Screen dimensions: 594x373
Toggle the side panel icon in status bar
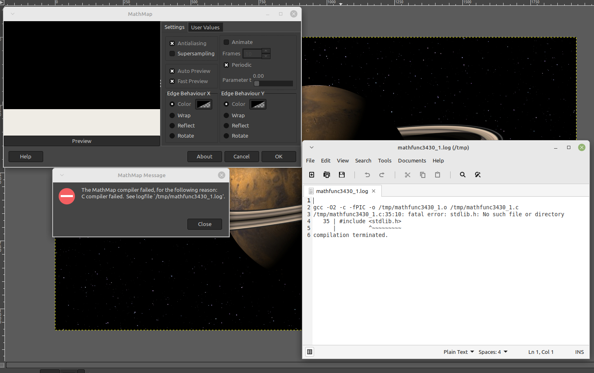tap(310, 352)
